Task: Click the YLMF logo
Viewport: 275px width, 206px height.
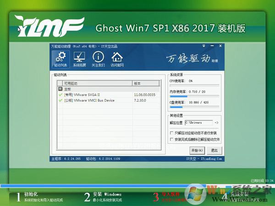Action: click(x=49, y=26)
